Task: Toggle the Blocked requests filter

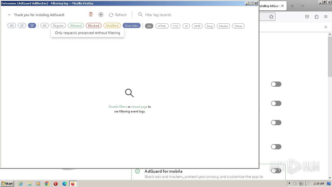Action: pyautogui.click(x=94, y=25)
